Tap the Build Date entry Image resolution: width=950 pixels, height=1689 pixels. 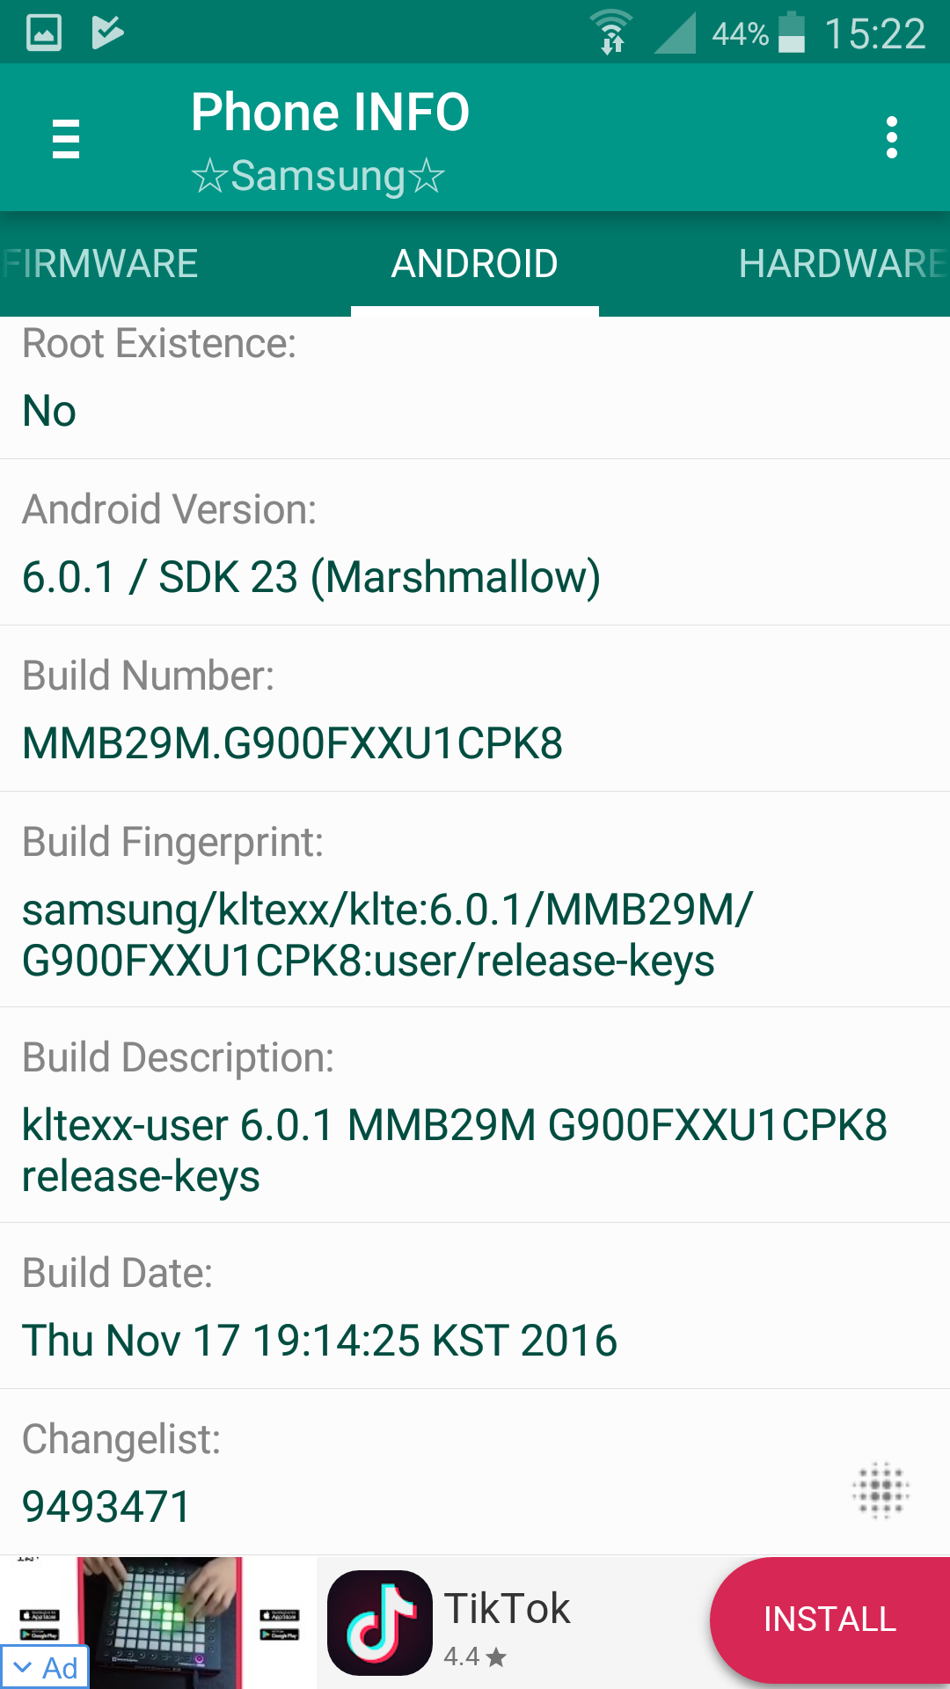(475, 1305)
